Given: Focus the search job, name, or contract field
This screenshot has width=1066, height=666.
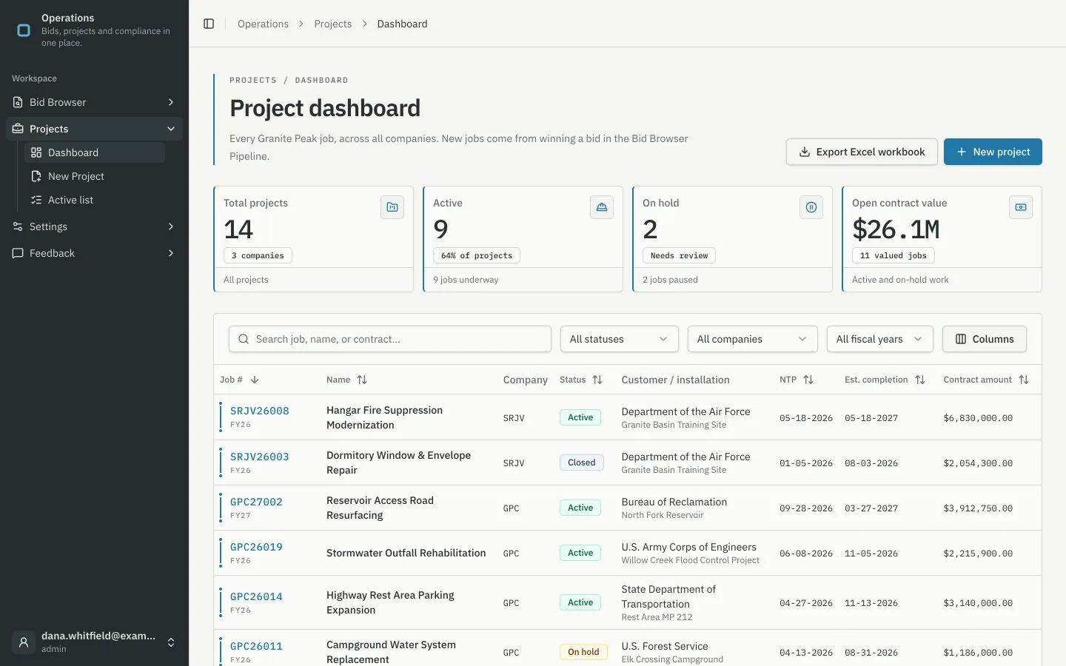Looking at the screenshot, I should tap(390, 339).
